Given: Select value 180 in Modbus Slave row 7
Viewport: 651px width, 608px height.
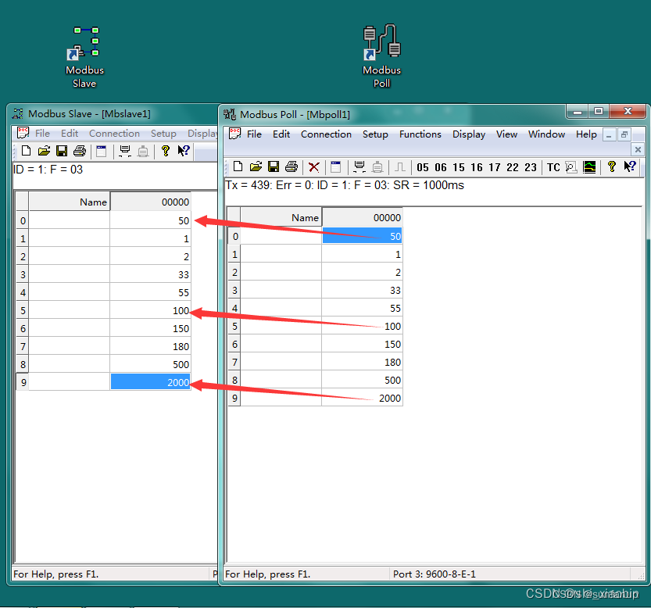Looking at the screenshot, I should tap(150, 346).
